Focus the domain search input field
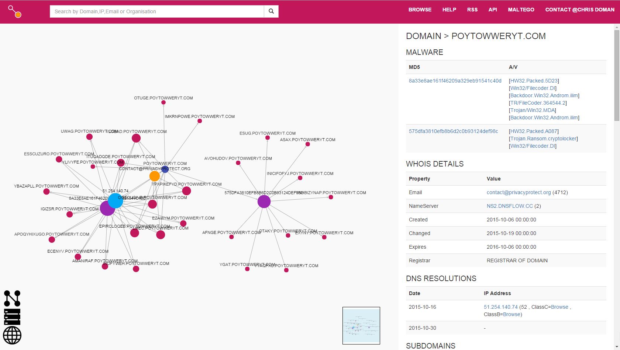This screenshot has width=620, height=350. click(x=157, y=11)
